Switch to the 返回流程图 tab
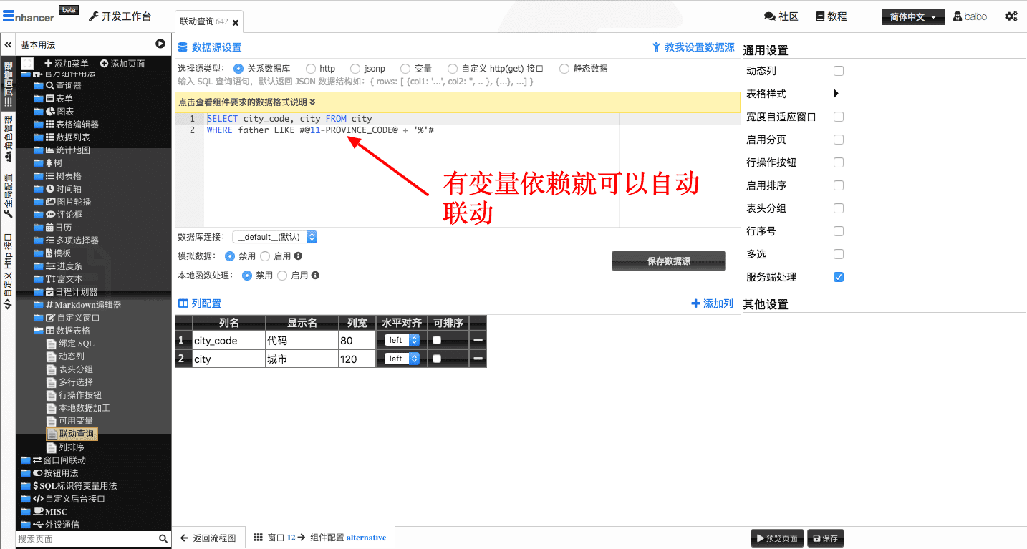This screenshot has width=1027, height=549. pyautogui.click(x=208, y=538)
